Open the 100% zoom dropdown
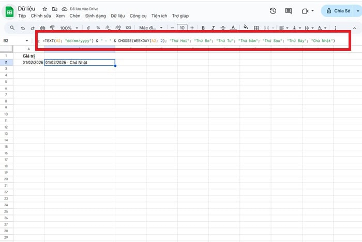Viewport: 362px width, 242px height. click(x=68, y=28)
